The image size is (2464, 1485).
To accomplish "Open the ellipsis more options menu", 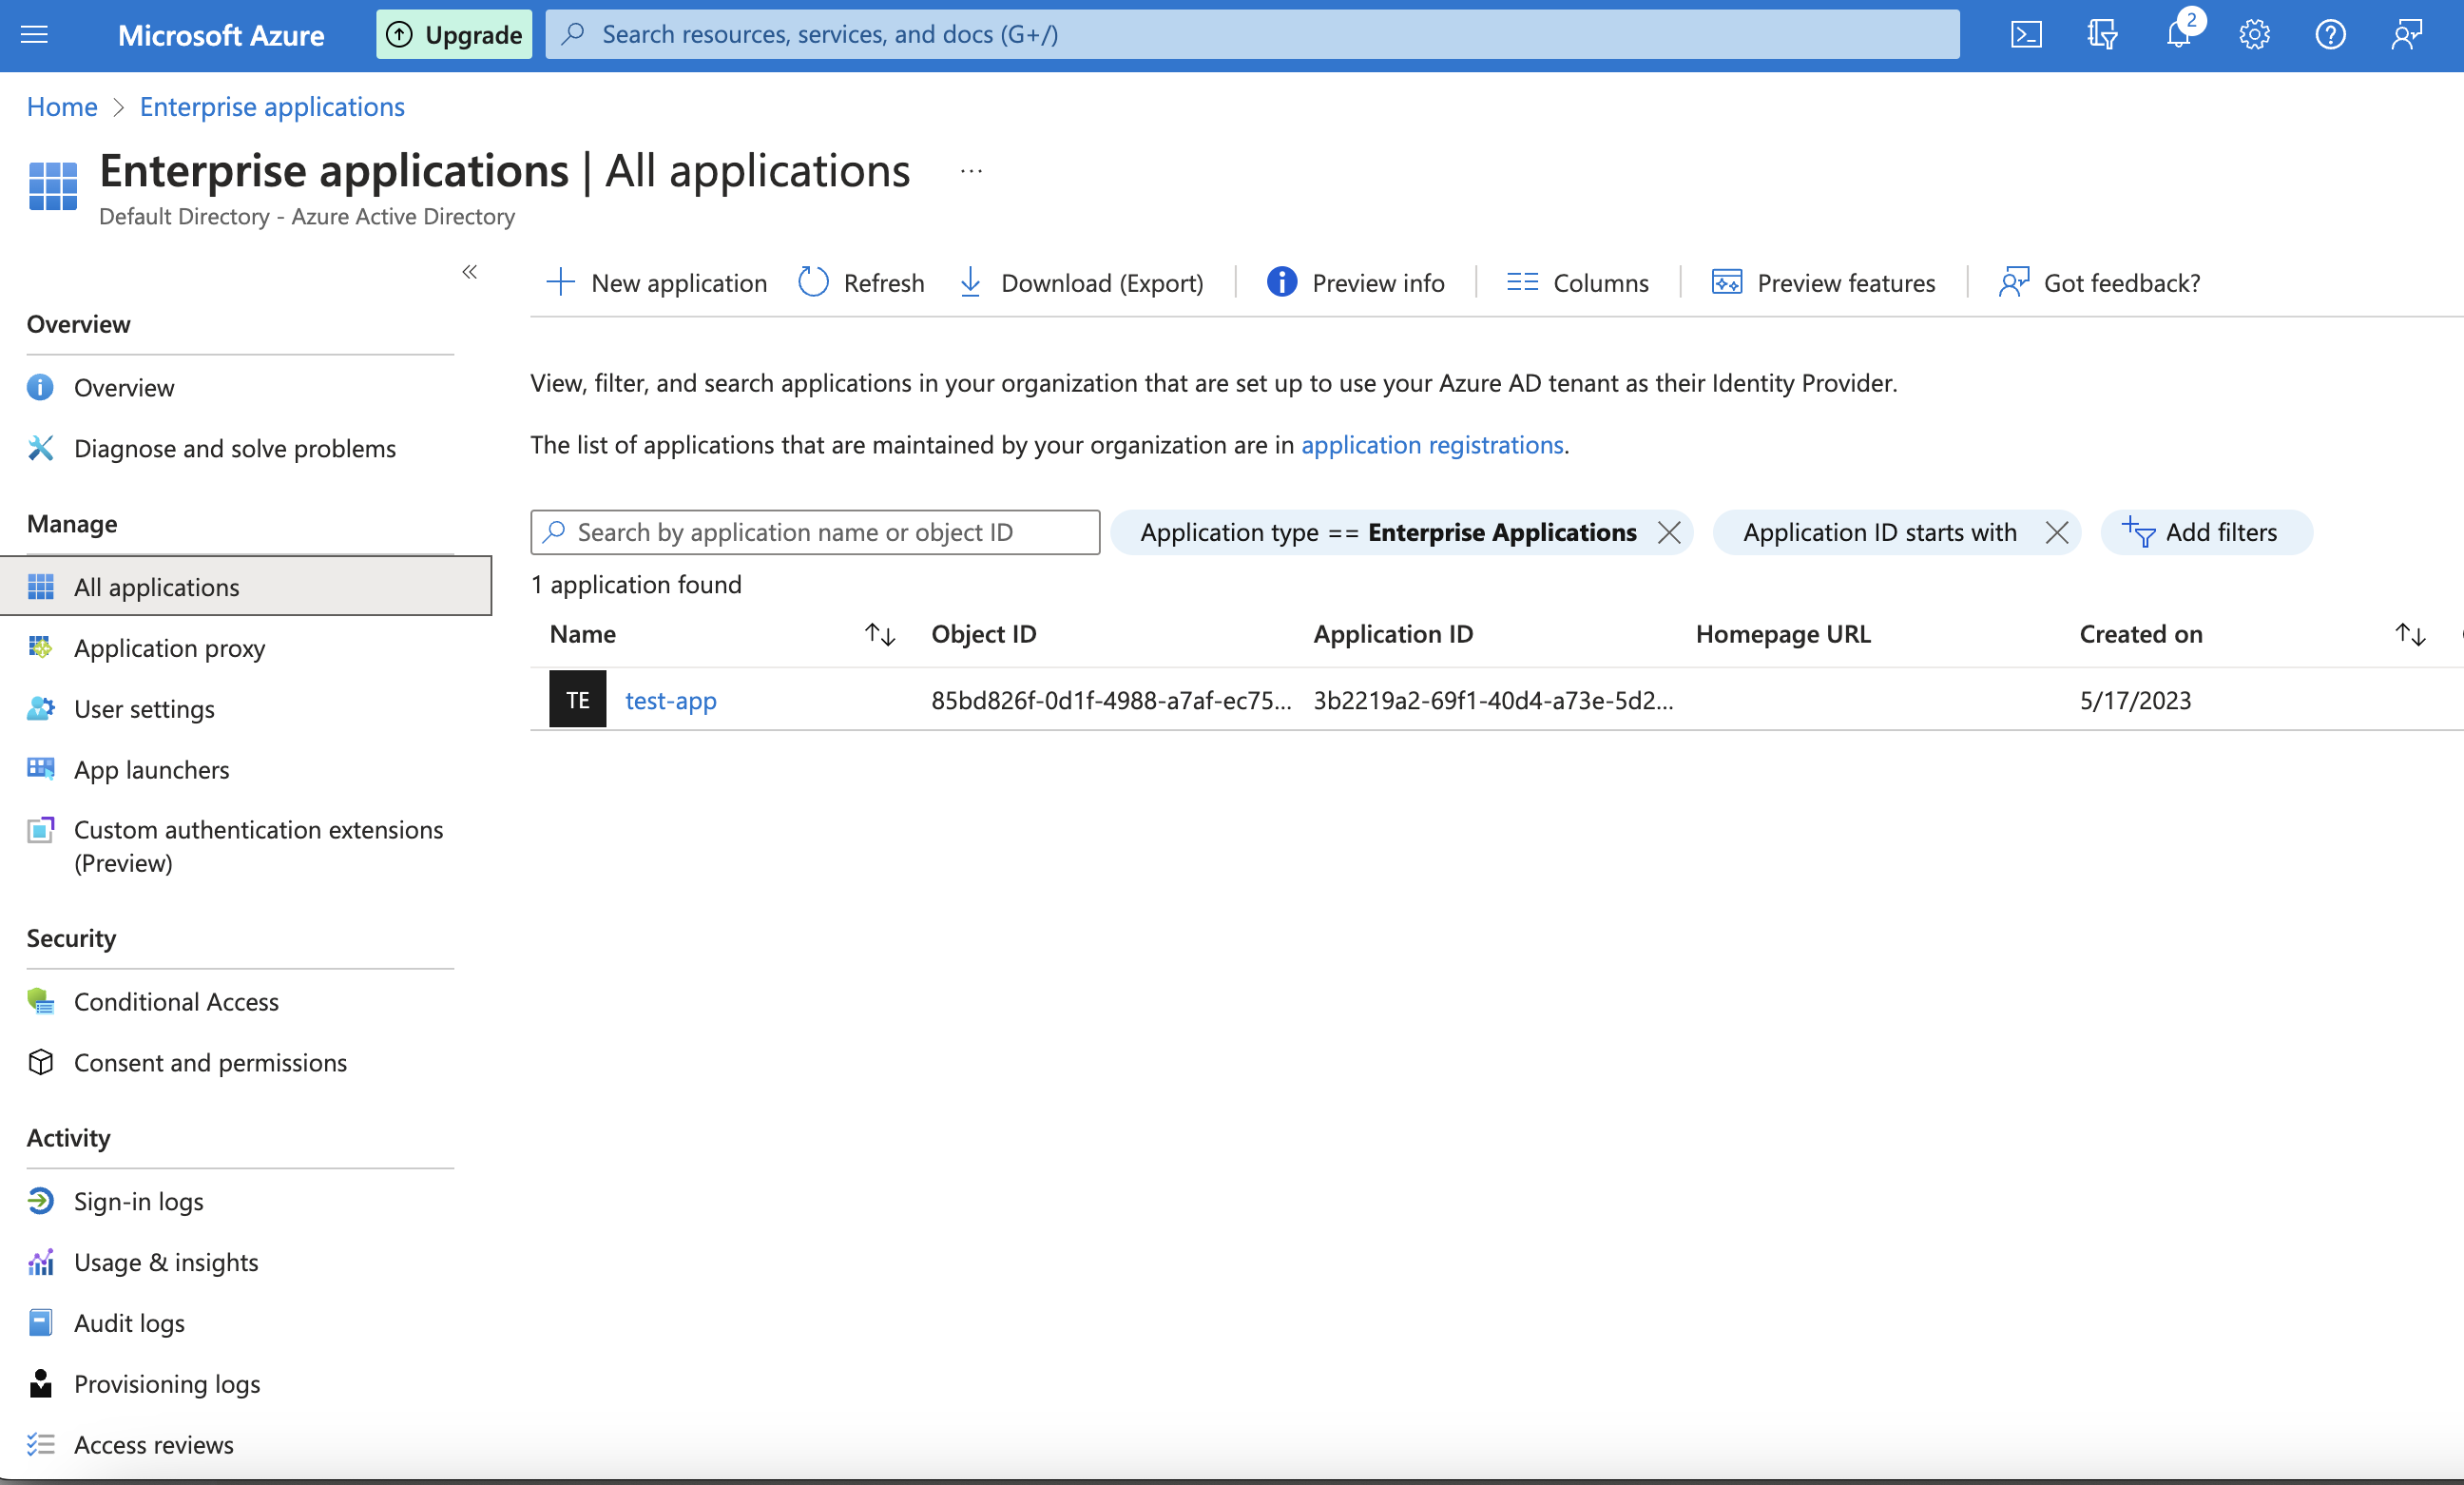I will pos(971,171).
